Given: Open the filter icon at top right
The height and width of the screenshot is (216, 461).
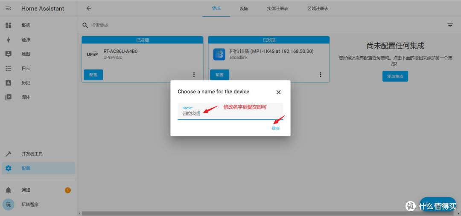Looking at the screenshot, I should tap(450, 25).
